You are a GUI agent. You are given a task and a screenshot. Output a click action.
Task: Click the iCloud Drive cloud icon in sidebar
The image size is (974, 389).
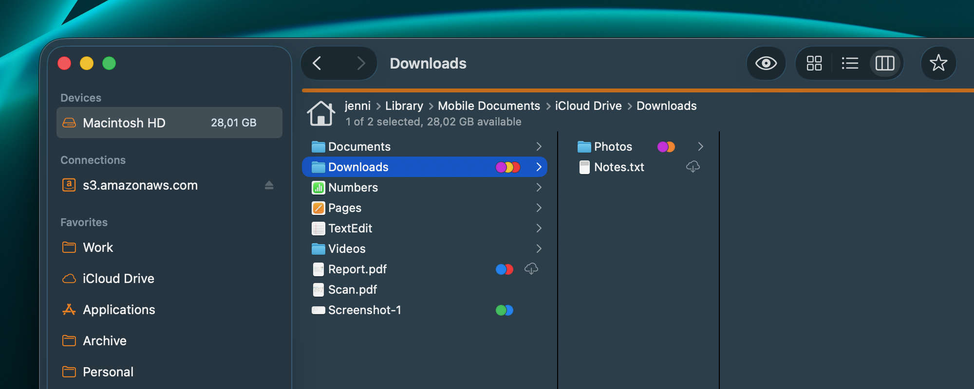click(x=69, y=278)
